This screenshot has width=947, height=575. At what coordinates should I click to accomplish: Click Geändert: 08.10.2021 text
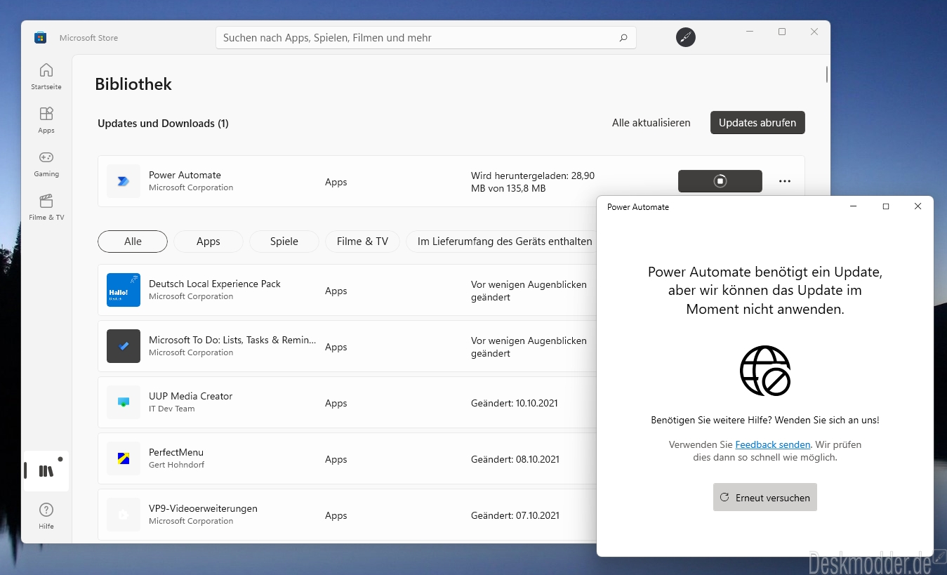(515, 460)
